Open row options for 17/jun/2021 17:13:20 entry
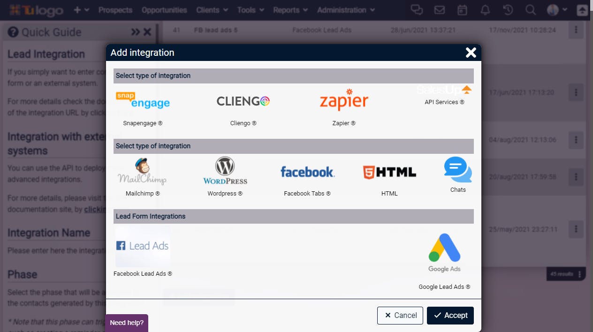593x332 pixels. [x=576, y=92]
